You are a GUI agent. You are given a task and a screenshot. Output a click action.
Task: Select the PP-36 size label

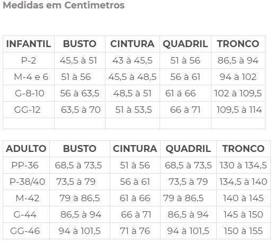point(25,165)
